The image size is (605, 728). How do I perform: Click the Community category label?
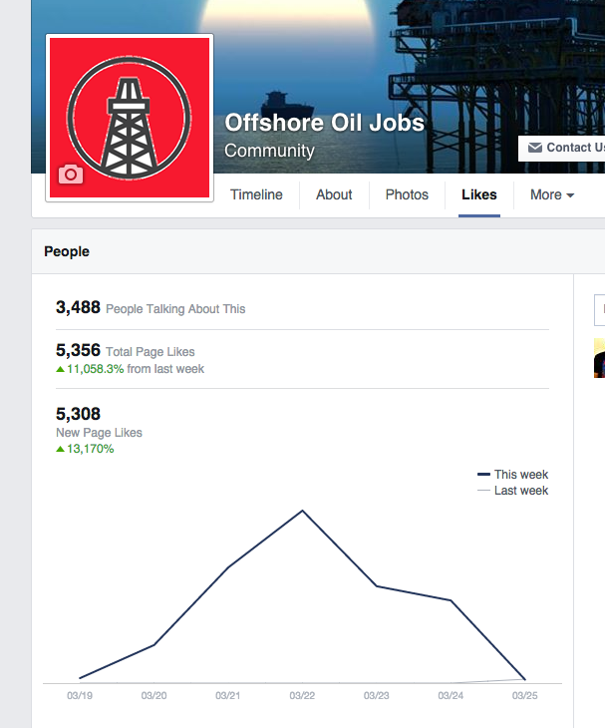[269, 151]
